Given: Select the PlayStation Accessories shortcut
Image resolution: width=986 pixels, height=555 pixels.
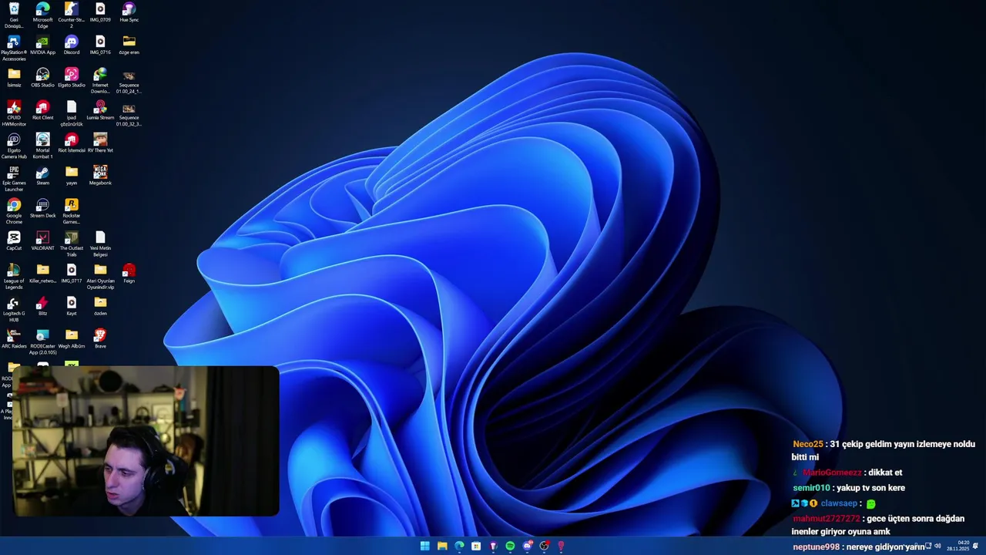Looking at the screenshot, I should click(x=14, y=48).
